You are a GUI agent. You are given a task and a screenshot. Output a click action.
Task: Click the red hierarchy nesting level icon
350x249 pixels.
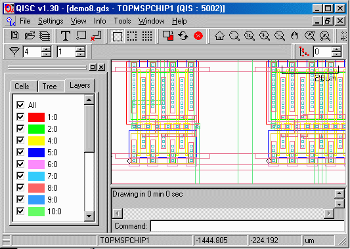pos(305,52)
